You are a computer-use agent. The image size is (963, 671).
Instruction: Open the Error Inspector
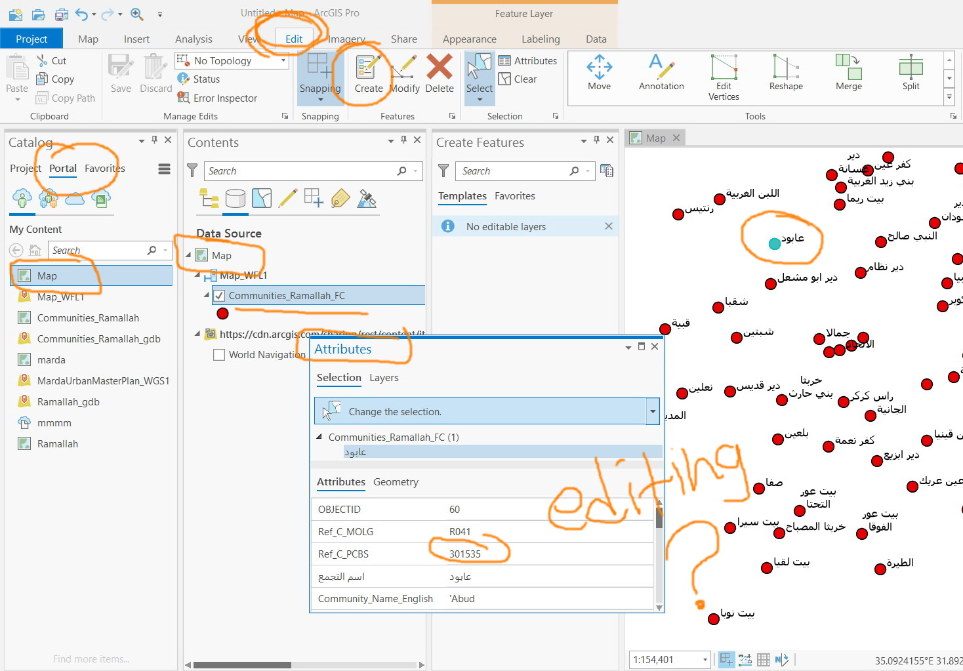(x=217, y=98)
